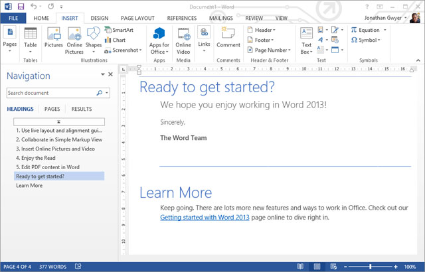Open Online Pictures insert tool
Image resolution: width=425 pixels, height=272 pixels.
click(x=74, y=39)
